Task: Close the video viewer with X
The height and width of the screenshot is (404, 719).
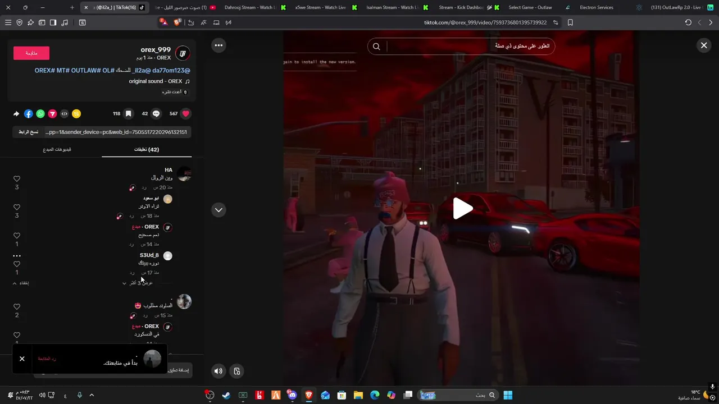Action: point(704,45)
